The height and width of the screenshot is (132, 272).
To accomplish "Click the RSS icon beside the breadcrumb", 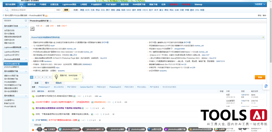I will click(46, 15).
